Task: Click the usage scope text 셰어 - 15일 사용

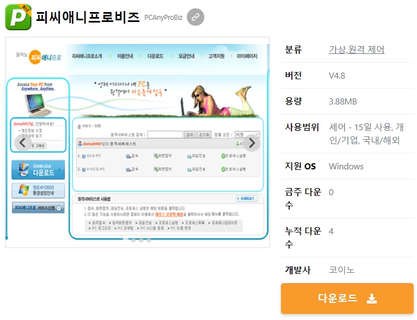Action: click(x=361, y=127)
